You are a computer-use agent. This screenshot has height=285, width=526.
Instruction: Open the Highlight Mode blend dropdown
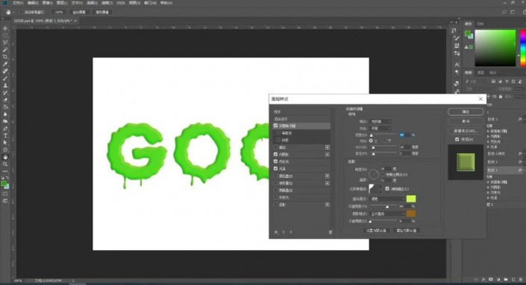point(386,199)
